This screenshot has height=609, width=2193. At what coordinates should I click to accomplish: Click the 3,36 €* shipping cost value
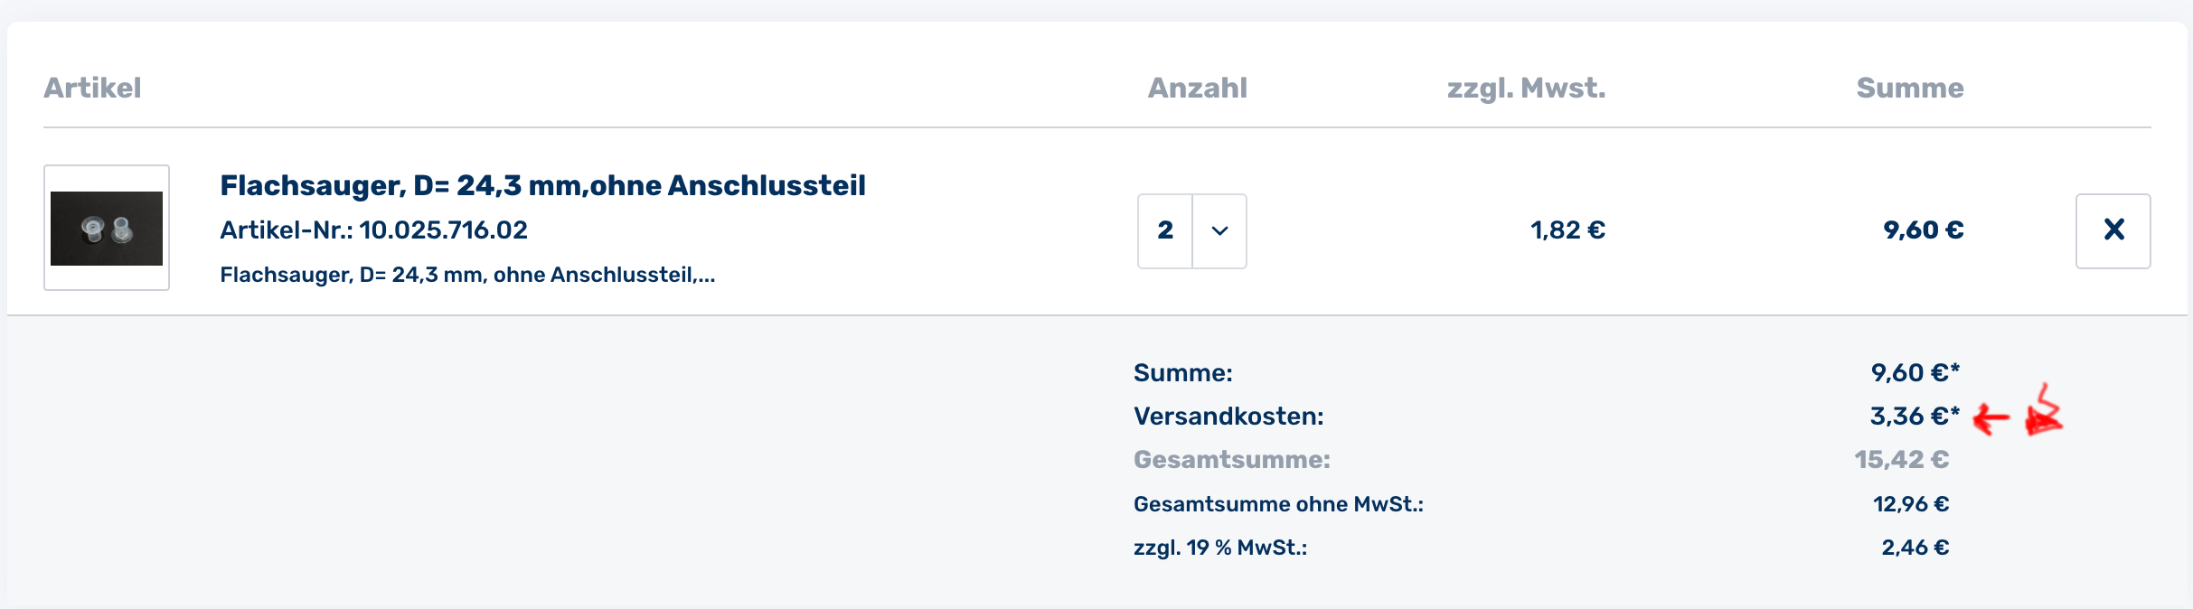tap(1914, 417)
